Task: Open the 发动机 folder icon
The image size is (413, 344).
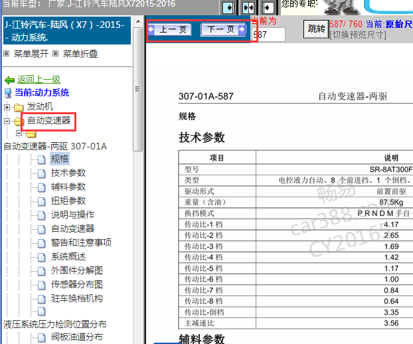Action: 19,107
